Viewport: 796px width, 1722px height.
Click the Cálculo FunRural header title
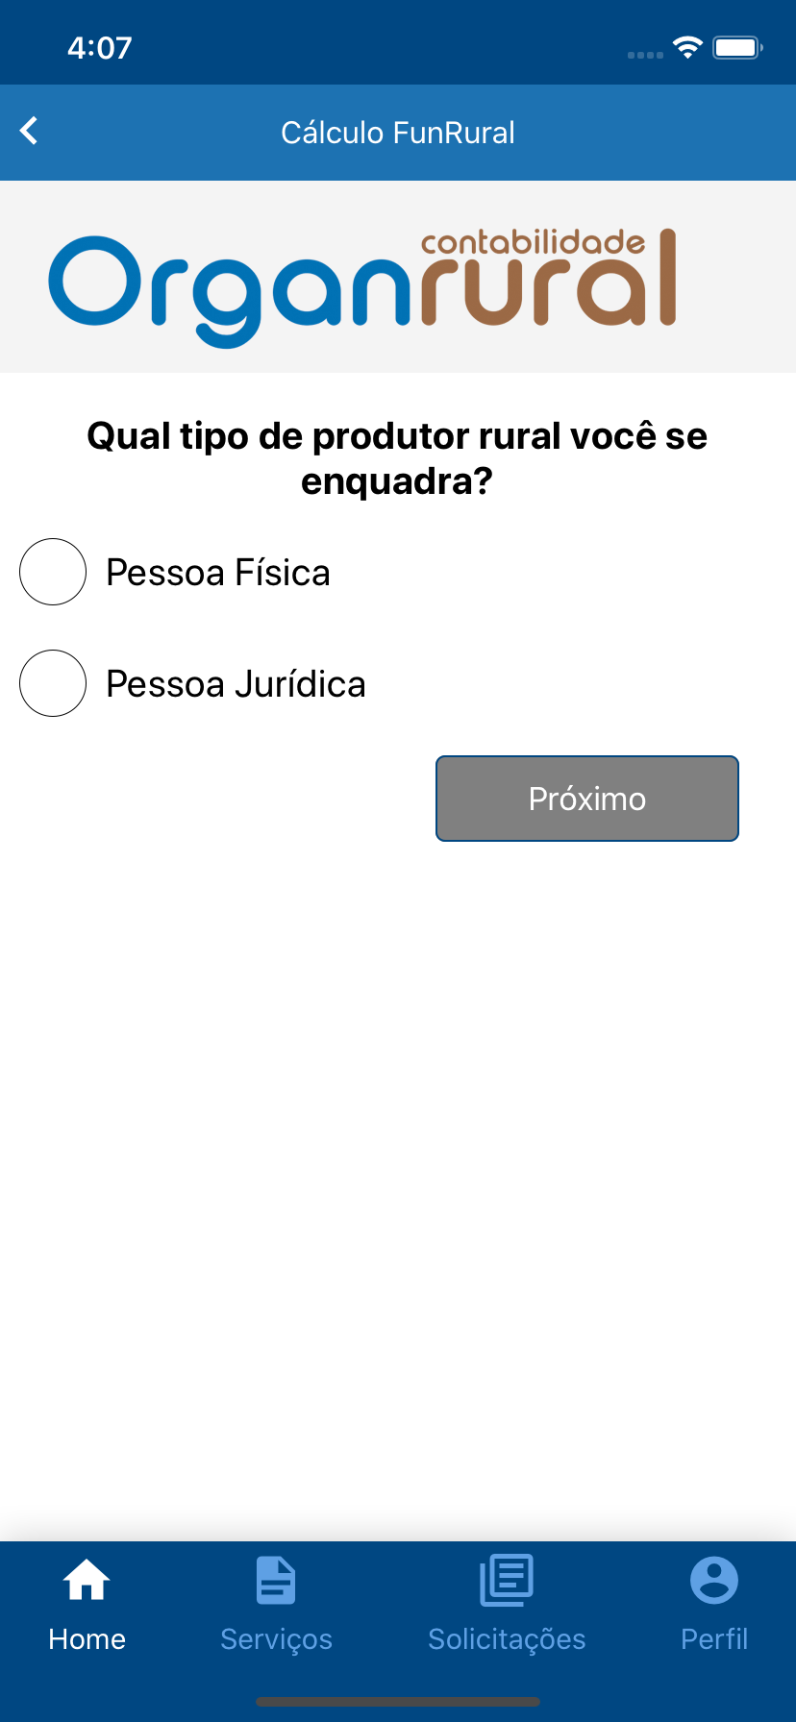tap(398, 133)
